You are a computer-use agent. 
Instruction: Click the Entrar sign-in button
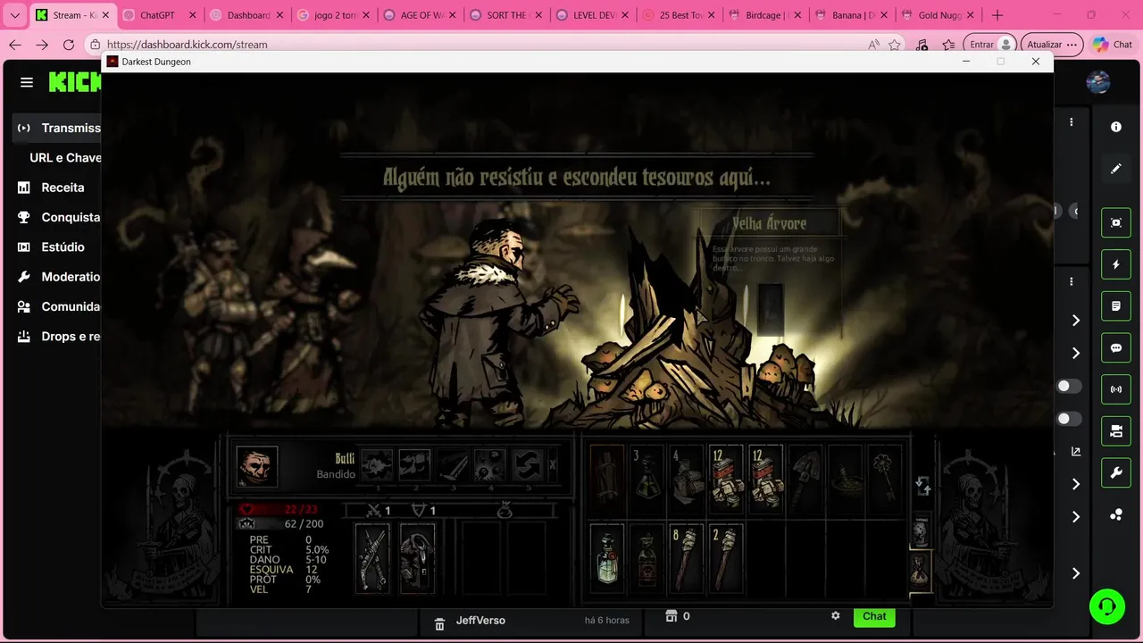[x=991, y=45]
